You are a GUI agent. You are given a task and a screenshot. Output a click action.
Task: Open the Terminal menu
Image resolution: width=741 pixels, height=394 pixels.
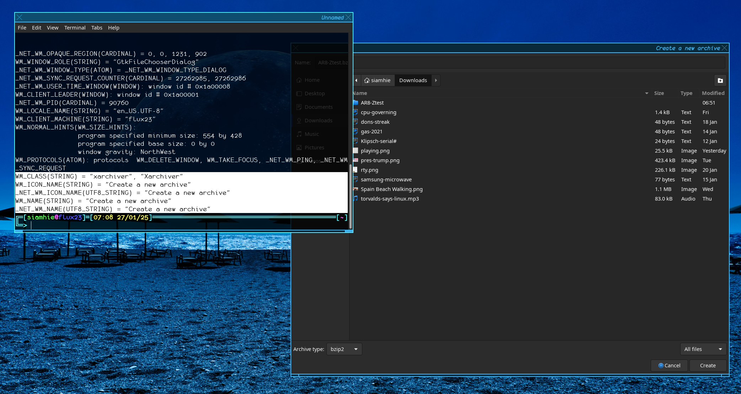(x=75, y=28)
